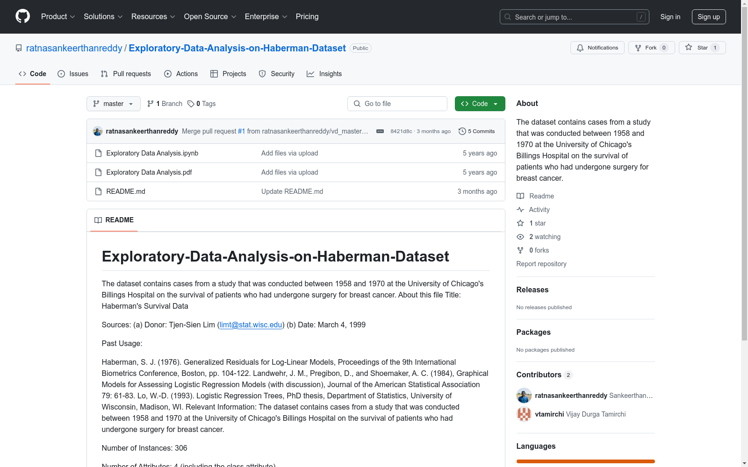Click the book icon next to README tab
This screenshot has height=467, width=748.
click(x=98, y=220)
